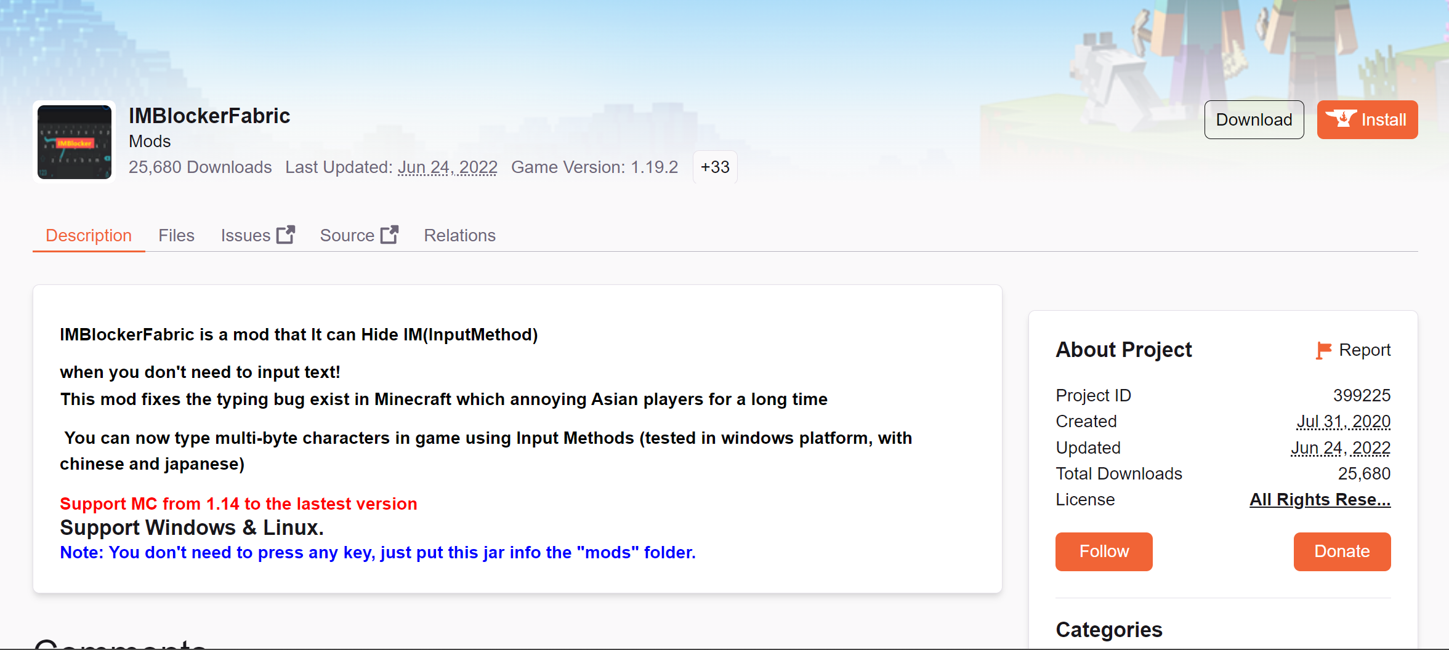Click the IMBlockerFabric project thumbnail image
Viewport: 1449px width, 650px height.
click(75, 142)
